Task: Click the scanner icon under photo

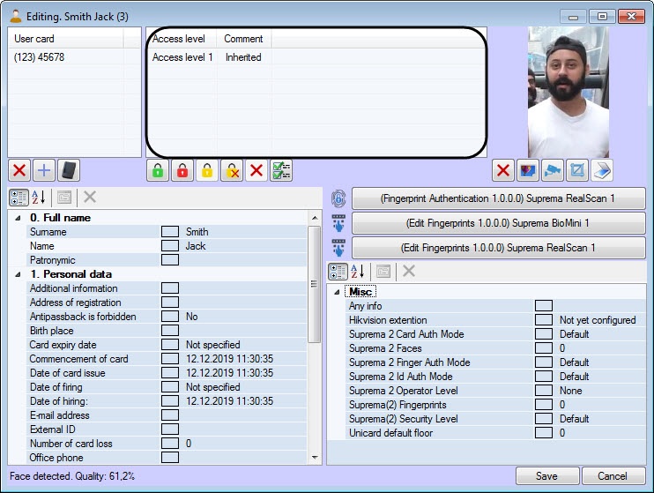Action: click(x=601, y=170)
